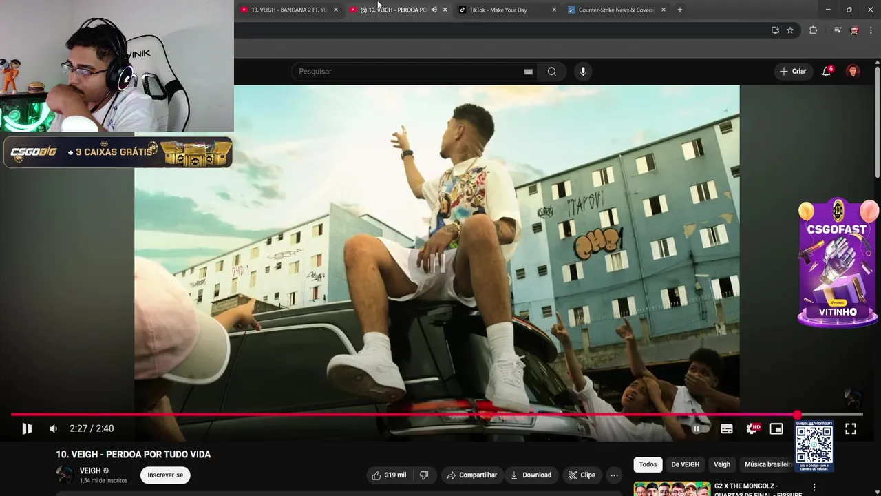
Task: Minimize the browser window
Action: click(828, 10)
